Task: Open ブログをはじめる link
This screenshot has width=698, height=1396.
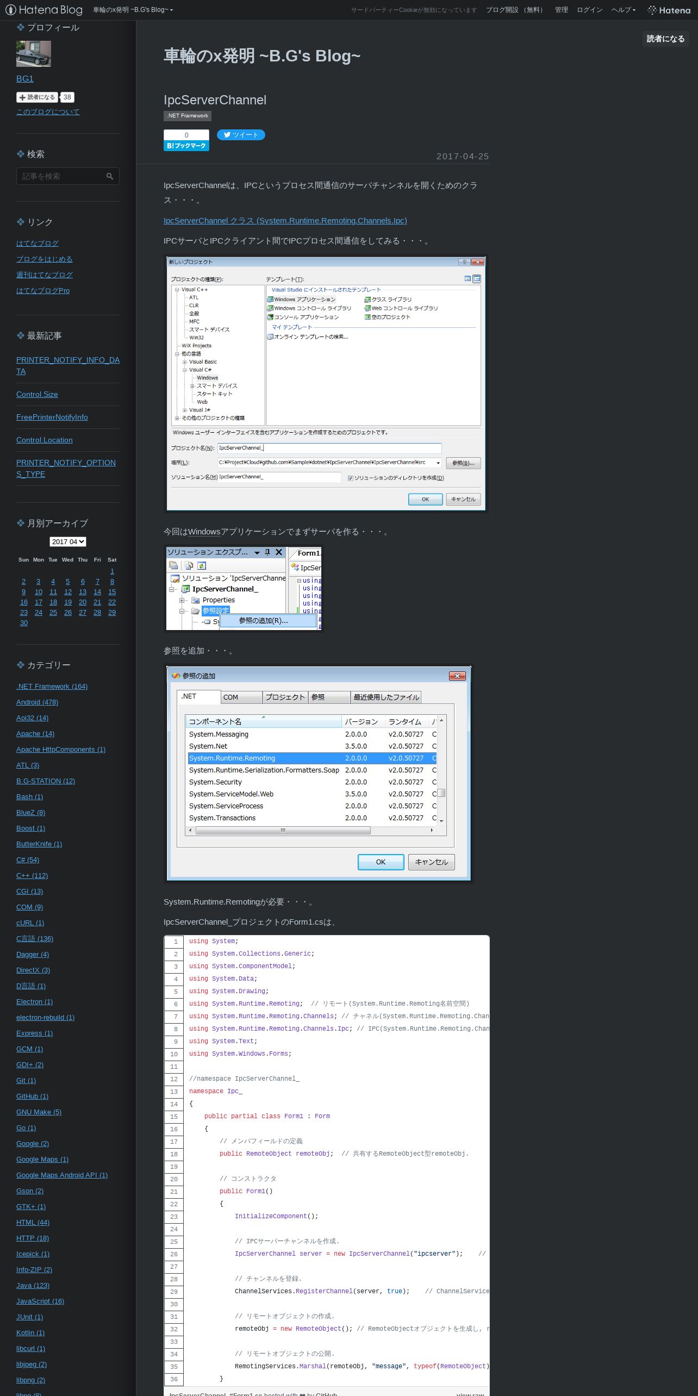Action: coord(44,259)
